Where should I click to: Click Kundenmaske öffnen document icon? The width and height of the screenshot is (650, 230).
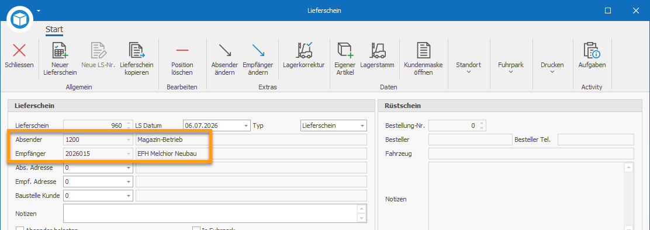424,50
